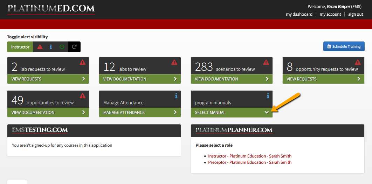This screenshot has height=184, width=372.
Task: Go to my dashboard link
Action: pos(299,14)
